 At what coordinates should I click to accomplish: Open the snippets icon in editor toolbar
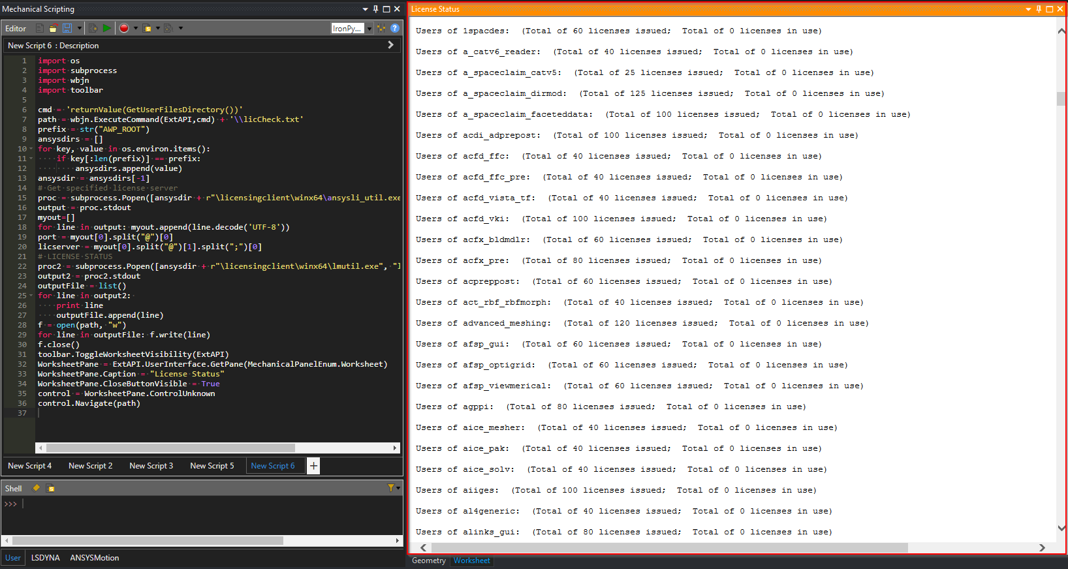tap(148, 28)
